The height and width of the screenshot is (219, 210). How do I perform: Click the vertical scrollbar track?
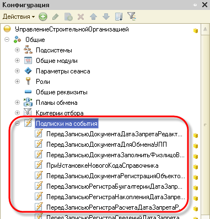click(205, 125)
